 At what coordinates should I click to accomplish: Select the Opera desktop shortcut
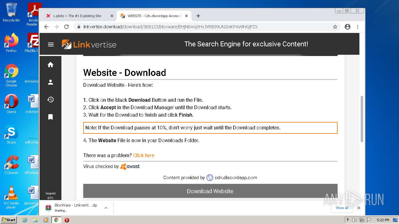click(11, 104)
